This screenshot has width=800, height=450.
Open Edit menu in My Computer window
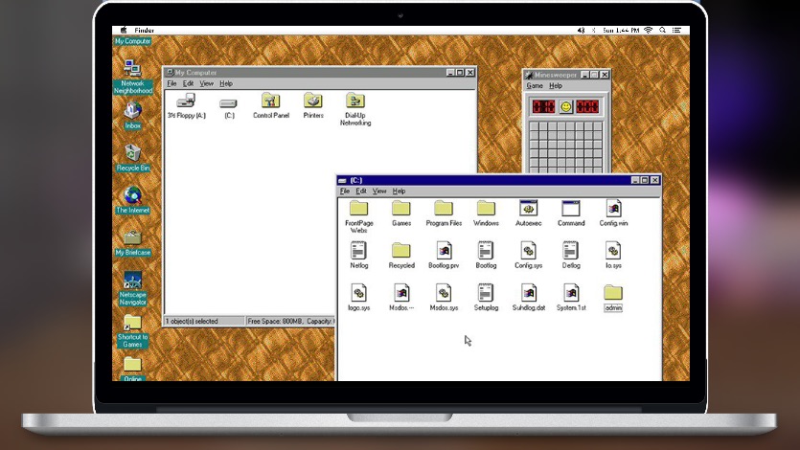click(x=188, y=83)
